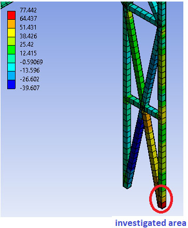Click the red legend color band

(11, 15)
